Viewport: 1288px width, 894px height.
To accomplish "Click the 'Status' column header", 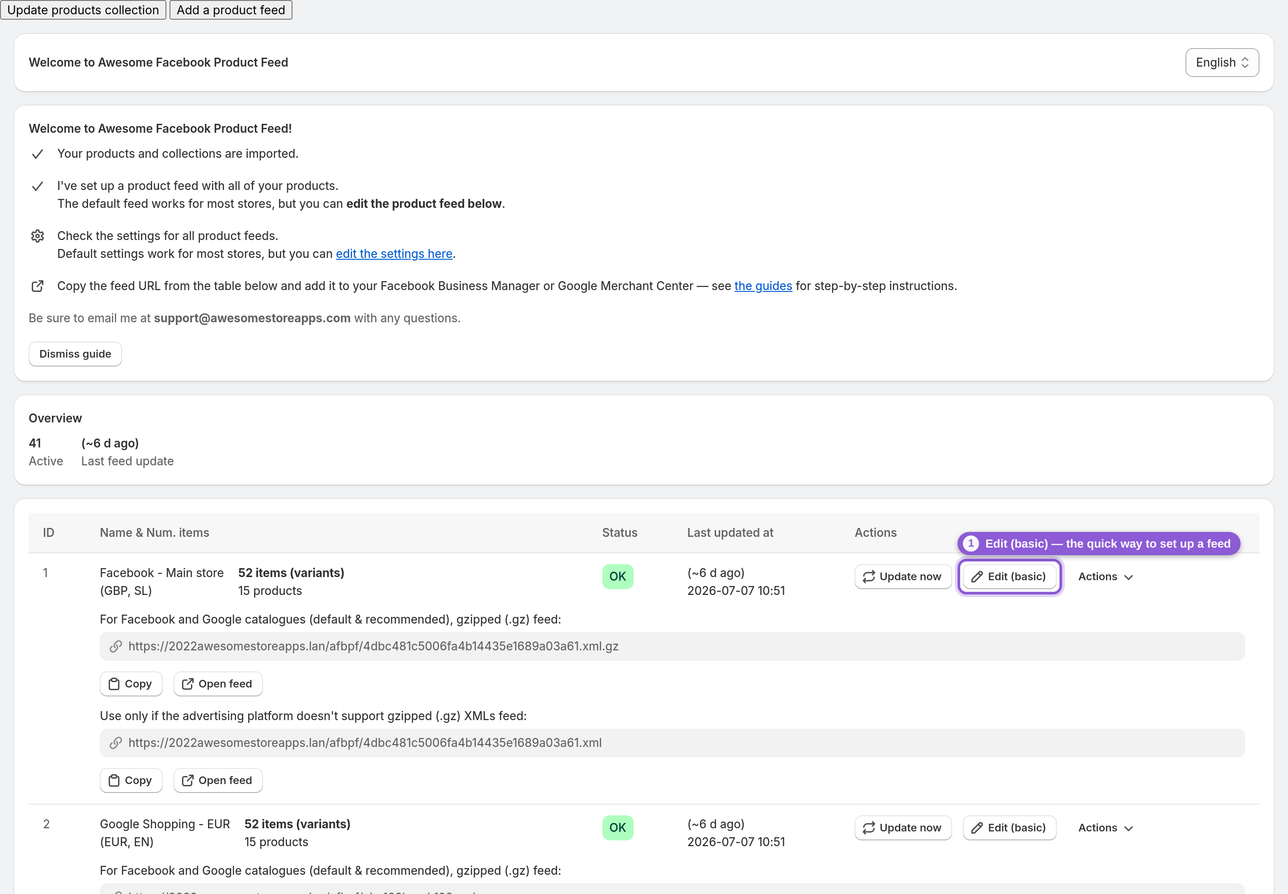I will (619, 533).
